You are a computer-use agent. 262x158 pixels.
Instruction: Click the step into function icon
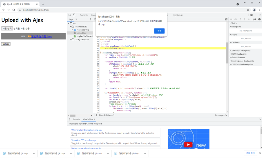point(240,19)
